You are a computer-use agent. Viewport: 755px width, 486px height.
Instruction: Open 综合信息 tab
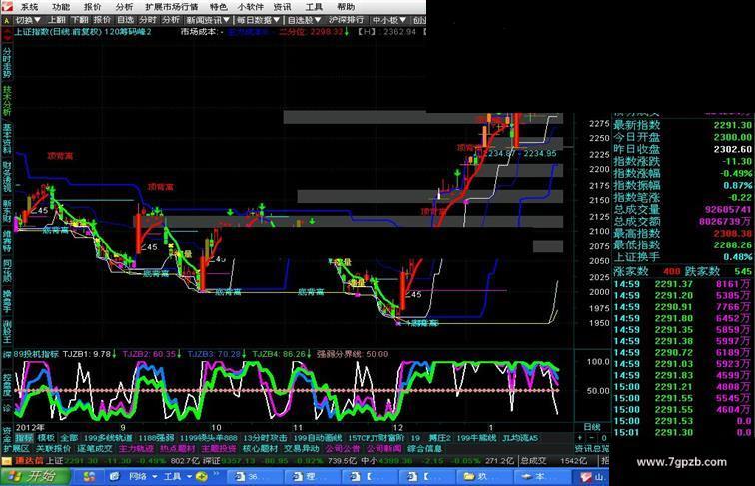pyautogui.click(x=424, y=448)
